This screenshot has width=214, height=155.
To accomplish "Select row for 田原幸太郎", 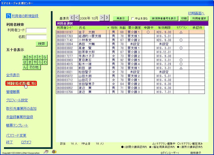I will [130, 52].
